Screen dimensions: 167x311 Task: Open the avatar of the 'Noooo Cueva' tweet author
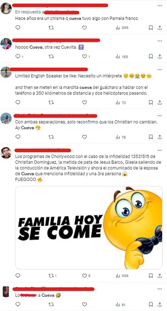click(6, 44)
